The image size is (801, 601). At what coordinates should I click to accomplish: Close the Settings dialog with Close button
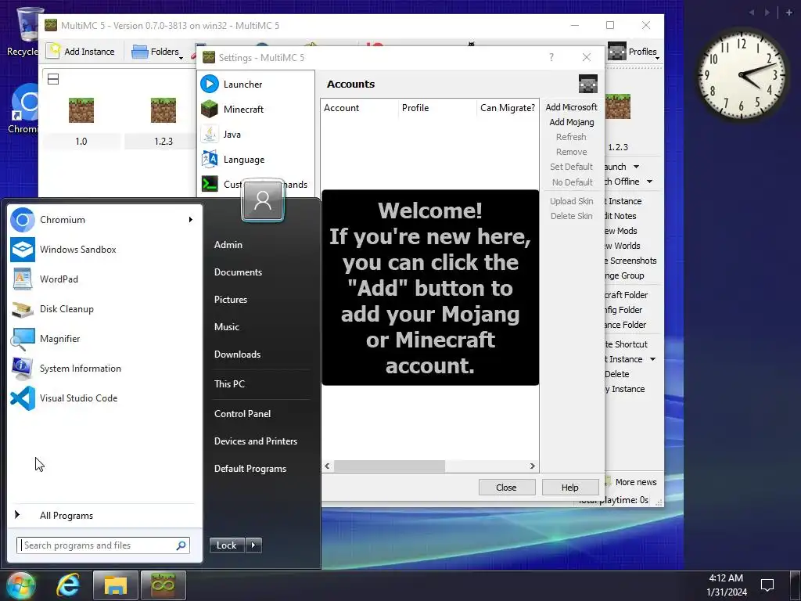pos(506,488)
